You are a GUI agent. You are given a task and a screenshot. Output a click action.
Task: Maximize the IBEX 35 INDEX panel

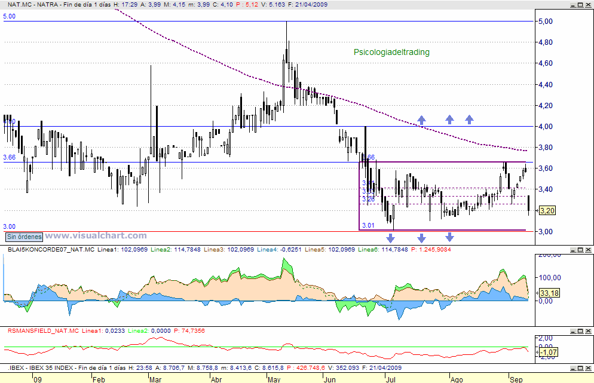(x=581, y=368)
